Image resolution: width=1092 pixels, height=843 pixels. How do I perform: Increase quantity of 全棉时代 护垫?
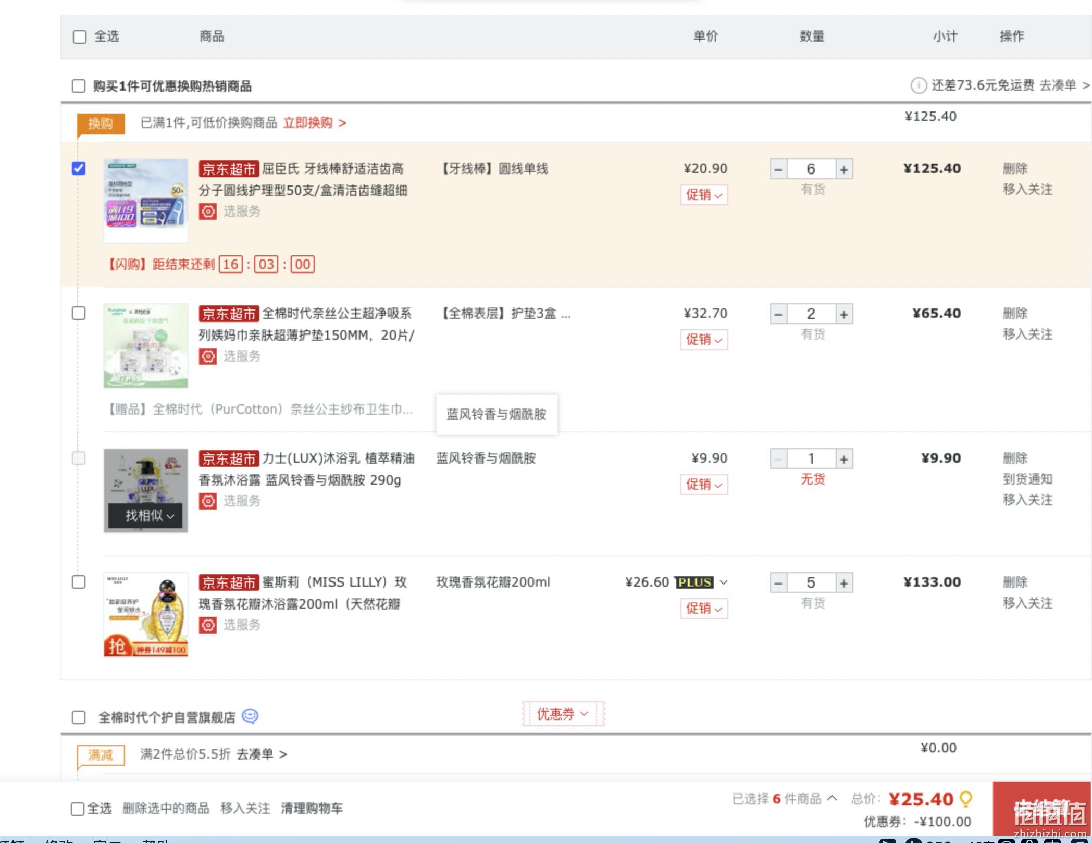[x=844, y=314]
